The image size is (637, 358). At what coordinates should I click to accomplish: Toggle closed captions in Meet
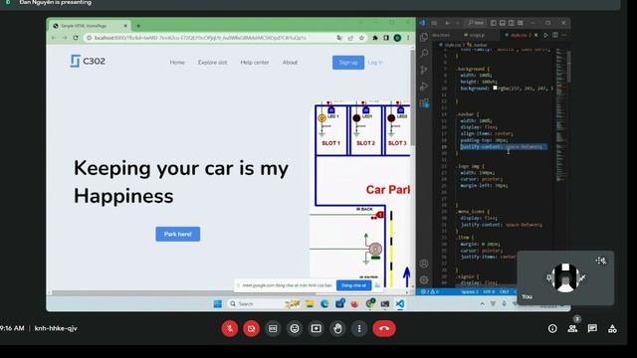[x=273, y=328]
